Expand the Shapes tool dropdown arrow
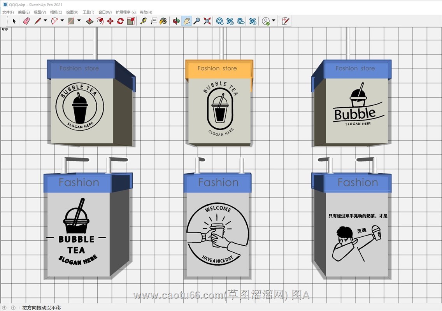 click(79, 21)
